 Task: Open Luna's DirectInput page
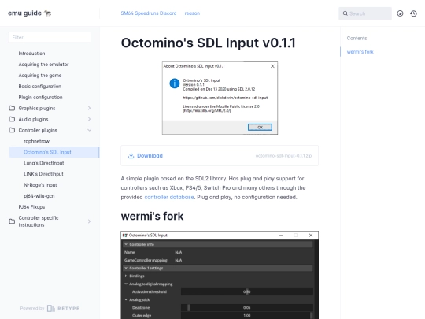[44, 163]
